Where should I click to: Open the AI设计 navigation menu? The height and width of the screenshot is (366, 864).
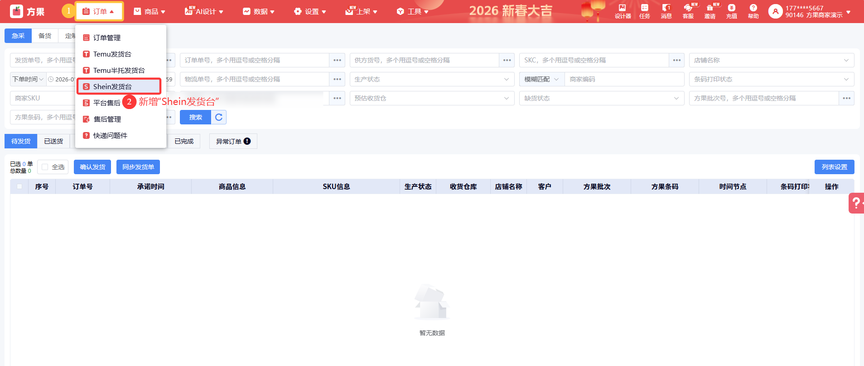pos(204,11)
